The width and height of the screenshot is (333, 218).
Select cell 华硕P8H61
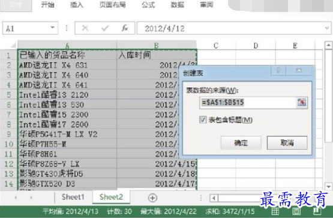67,154
